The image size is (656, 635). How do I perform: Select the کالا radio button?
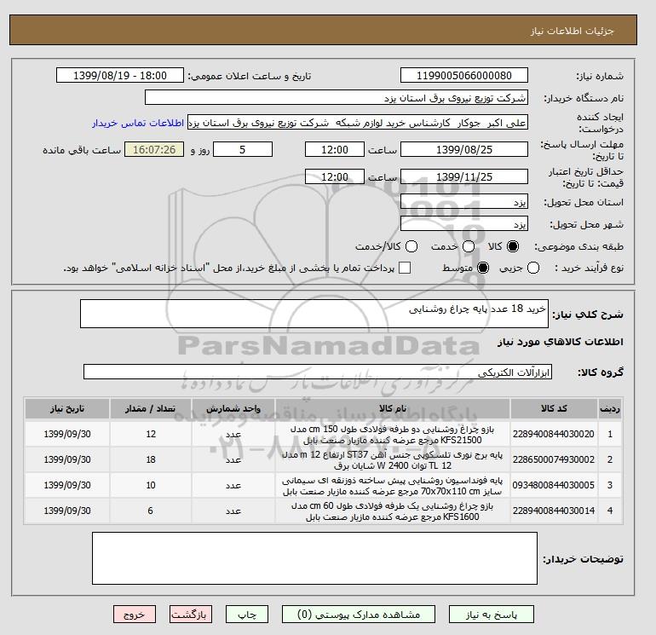(x=513, y=246)
